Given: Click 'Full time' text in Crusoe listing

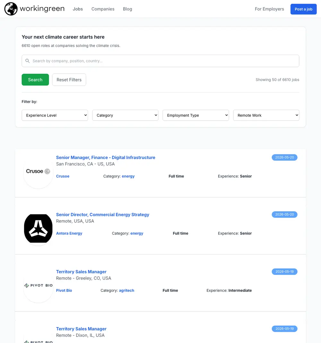Looking at the screenshot, I should click(x=176, y=176).
